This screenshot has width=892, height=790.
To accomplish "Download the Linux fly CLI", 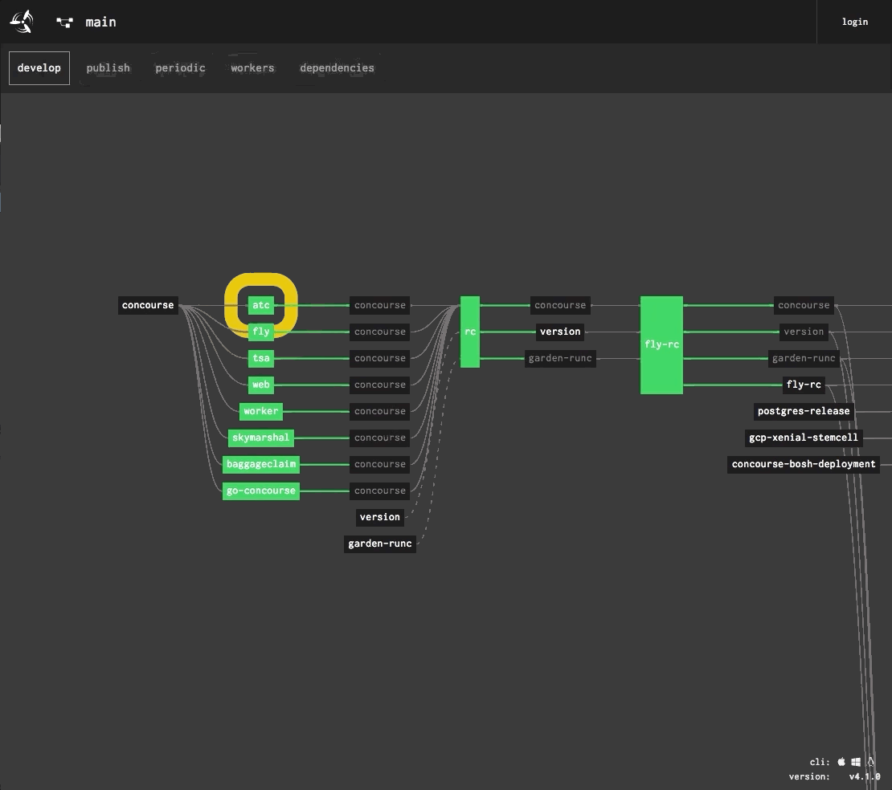I will coord(870,762).
